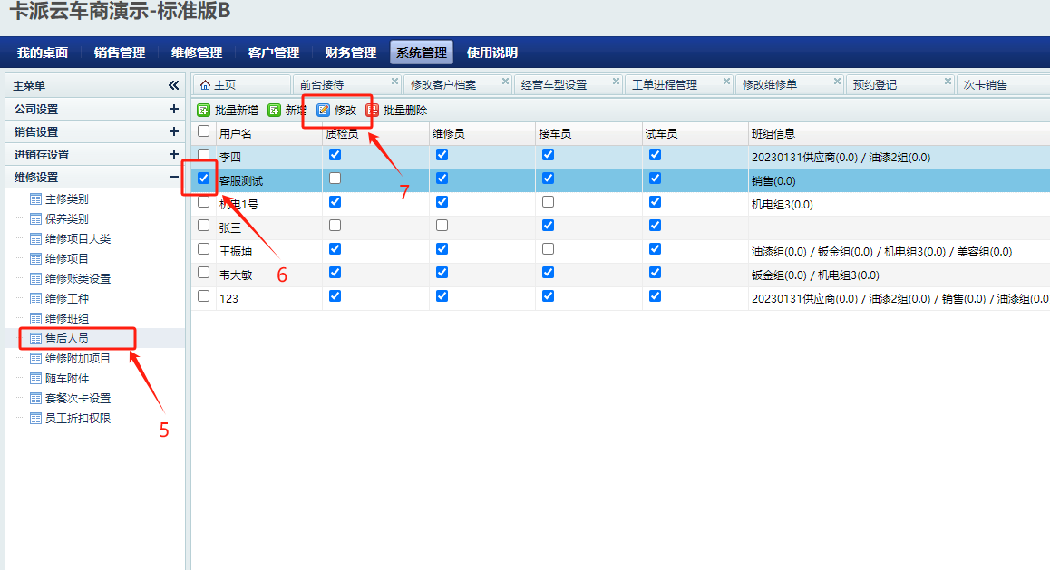Click the green 新增 add icon
1050x570 pixels.
pos(274,111)
